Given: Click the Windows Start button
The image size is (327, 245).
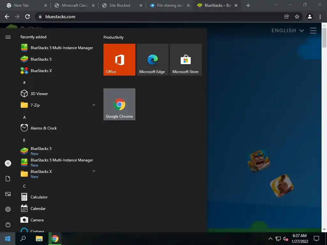Looking at the screenshot, I should (x=8, y=239).
